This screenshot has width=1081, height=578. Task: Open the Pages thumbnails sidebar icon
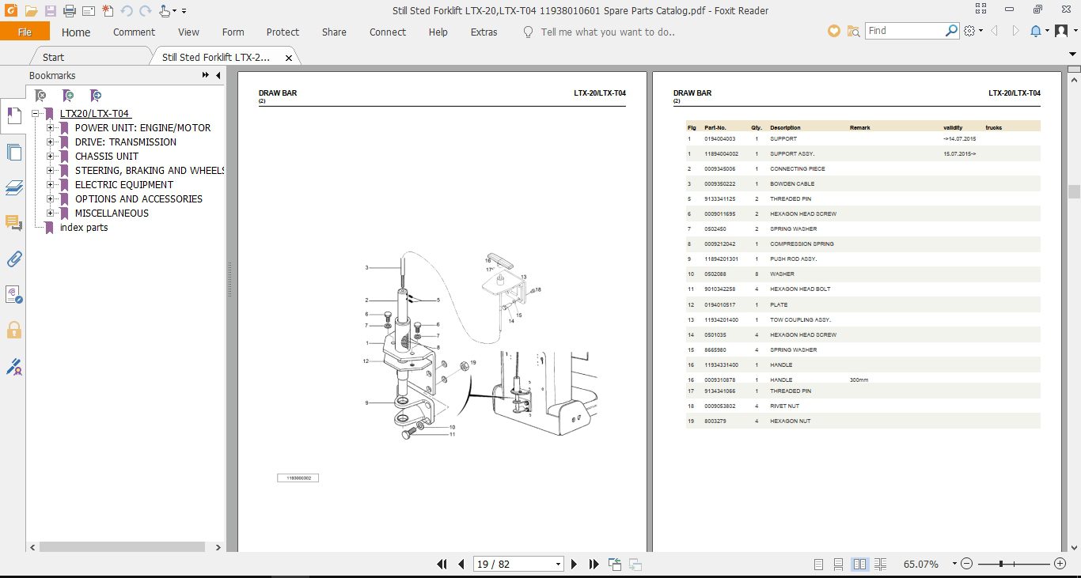pyautogui.click(x=13, y=152)
